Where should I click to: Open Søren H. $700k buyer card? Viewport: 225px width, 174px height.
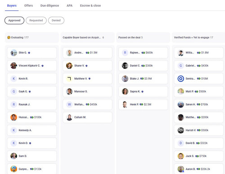tap(199, 104)
